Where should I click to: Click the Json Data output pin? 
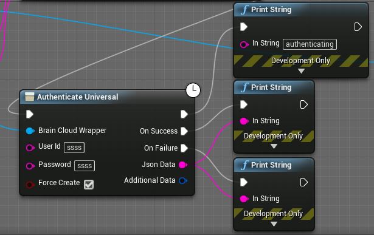(183, 165)
